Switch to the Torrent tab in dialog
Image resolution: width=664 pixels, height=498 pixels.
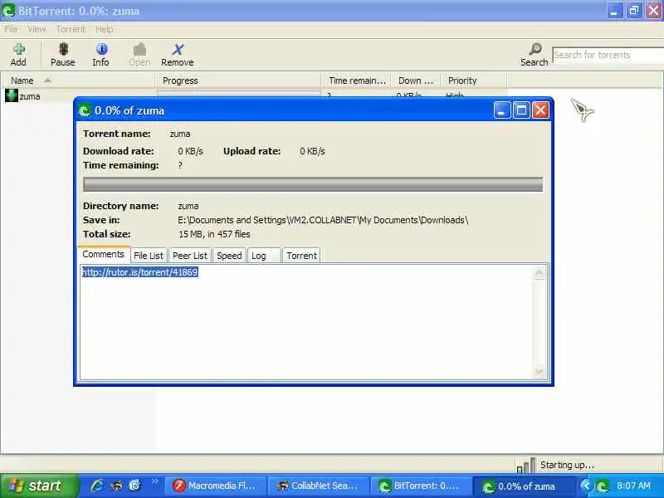(301, 256)
